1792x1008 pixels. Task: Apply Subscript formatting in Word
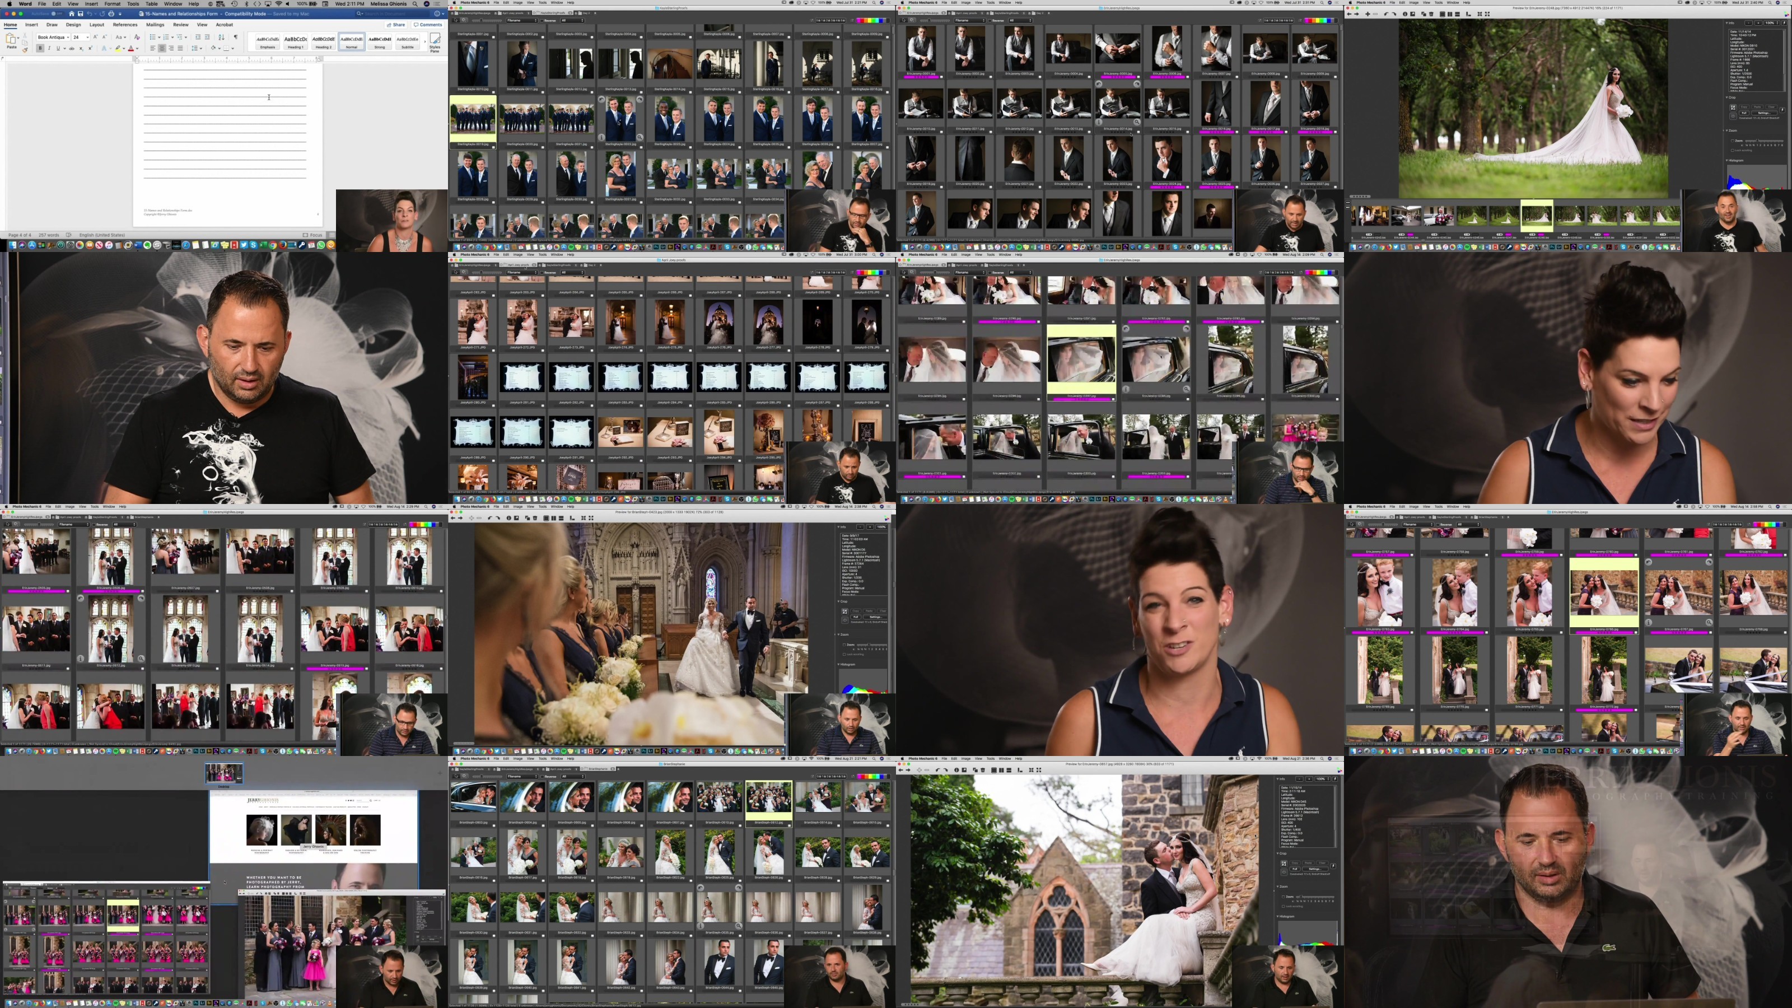pyautogui.click(x=81, y=48)
